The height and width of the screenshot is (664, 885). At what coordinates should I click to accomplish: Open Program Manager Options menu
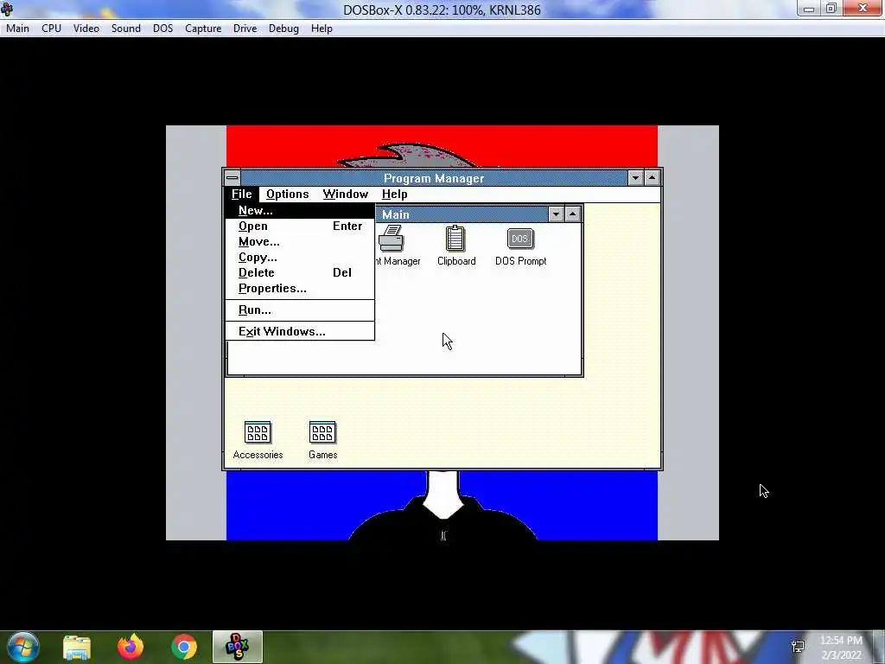tap(287, 195)
